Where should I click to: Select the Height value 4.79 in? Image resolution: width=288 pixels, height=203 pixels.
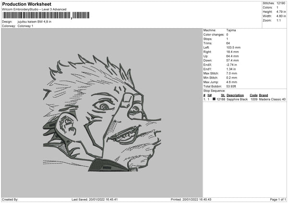(x=281, y=11)
